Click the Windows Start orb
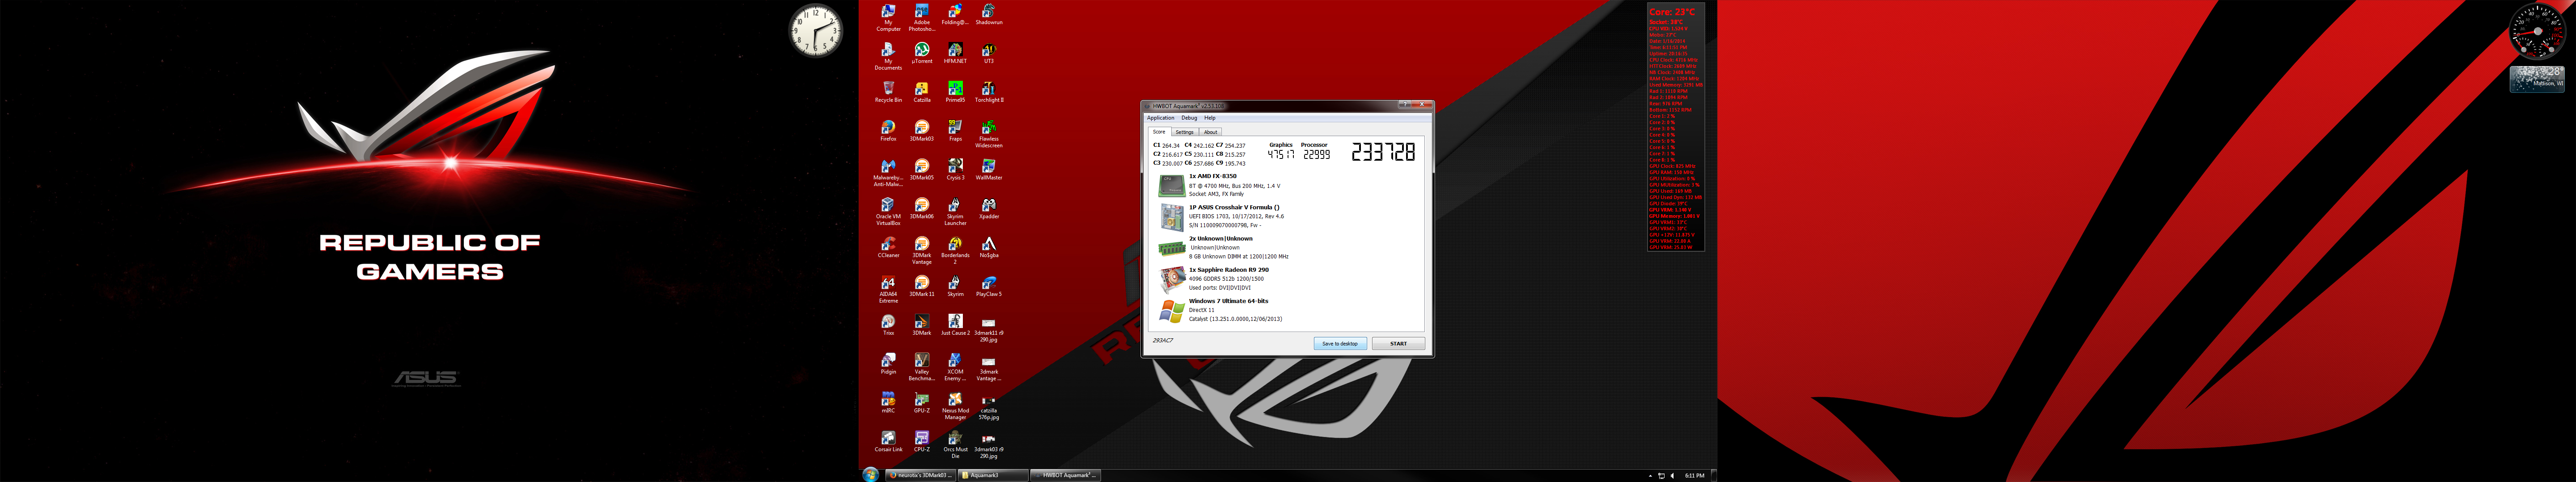 point(870,475)
